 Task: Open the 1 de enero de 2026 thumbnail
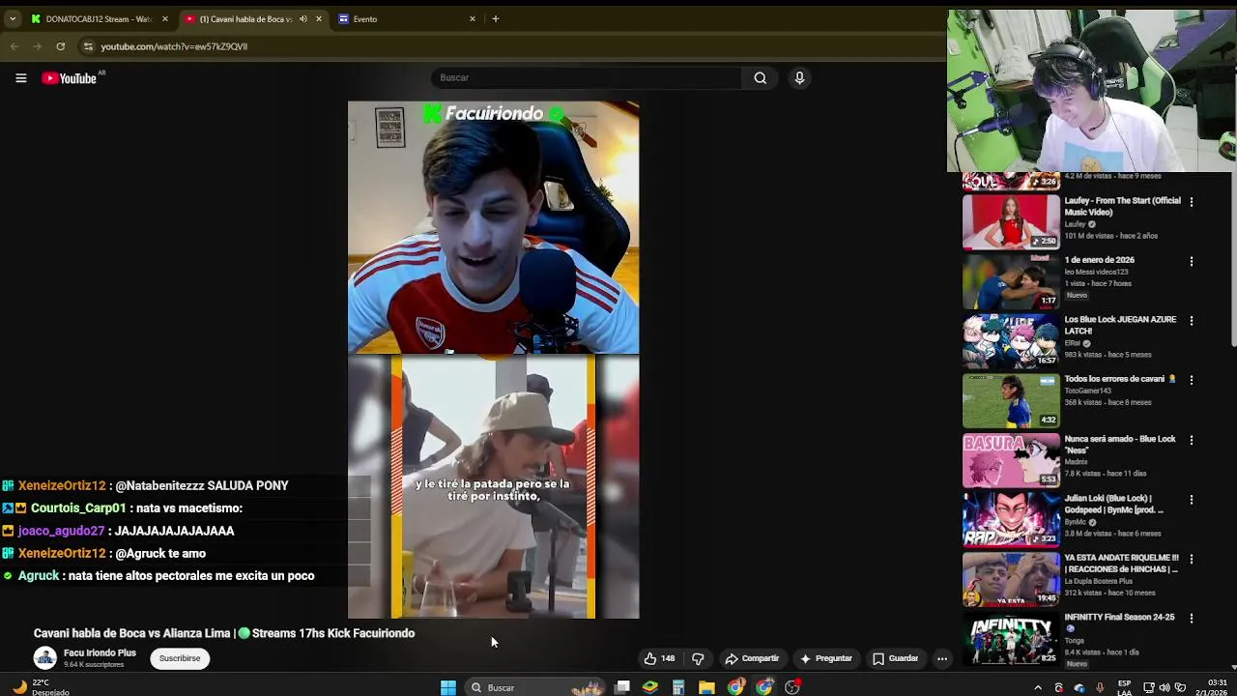click(x=1011, y=281)
